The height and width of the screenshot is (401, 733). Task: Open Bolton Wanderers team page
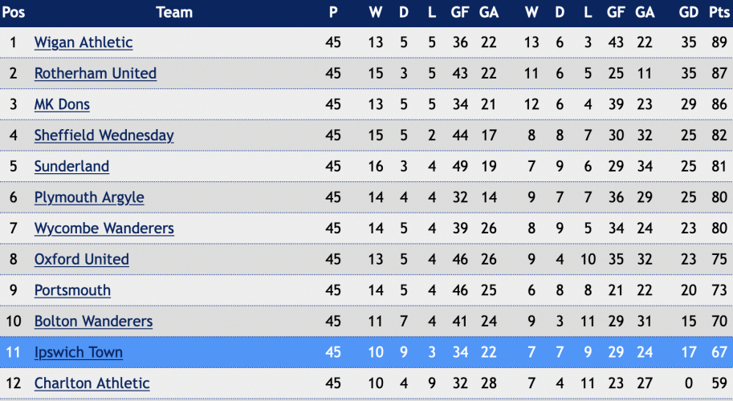[93, 321]
